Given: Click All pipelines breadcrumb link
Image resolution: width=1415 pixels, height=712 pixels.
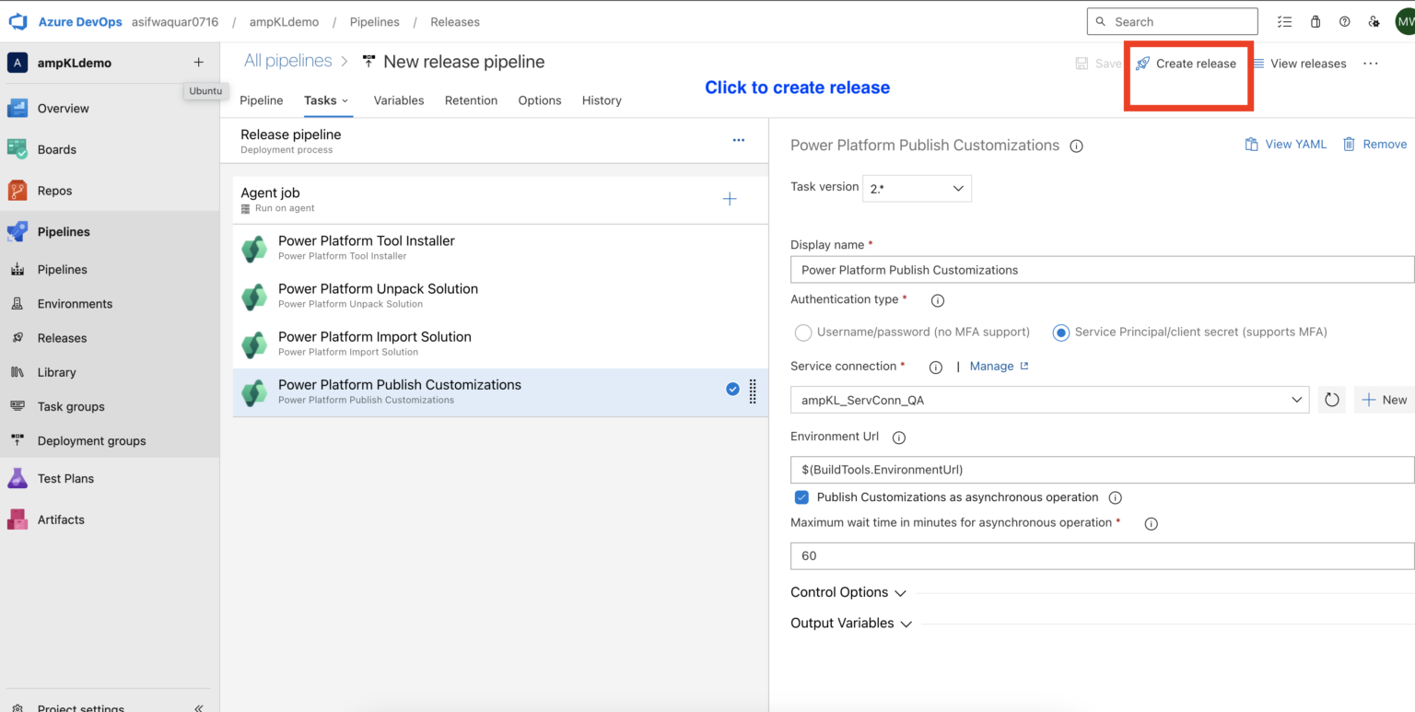Looking at the screenshot, I should (287, 61).
